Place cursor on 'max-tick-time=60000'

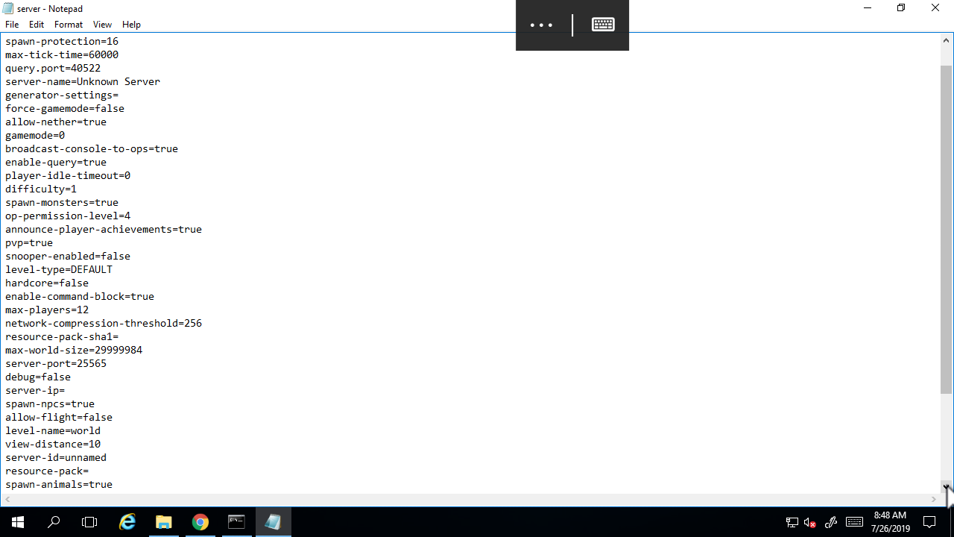pyautogui.click(x=62, y=54)
